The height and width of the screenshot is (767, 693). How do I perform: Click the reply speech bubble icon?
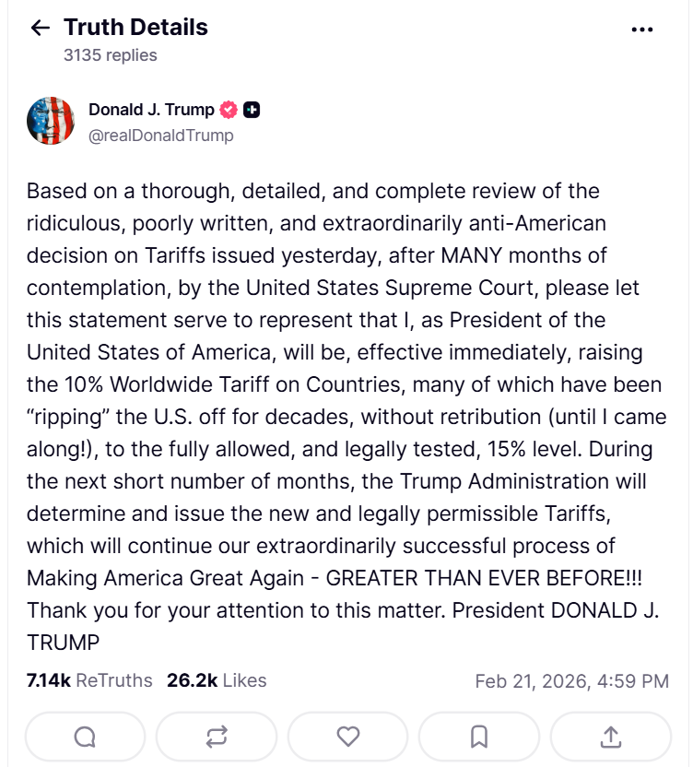[85, 737]
